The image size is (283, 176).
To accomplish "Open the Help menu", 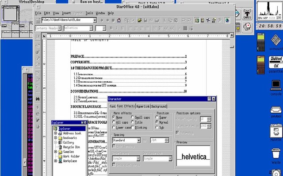I will point(111,13).
